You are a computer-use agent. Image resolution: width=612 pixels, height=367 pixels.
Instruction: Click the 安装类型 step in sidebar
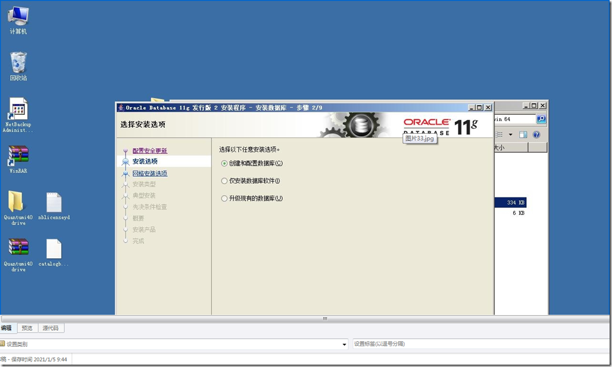tap(144, 184)
